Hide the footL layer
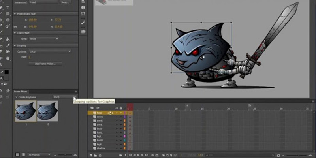Screen dimensions: 316x158 (x=117, y=132)
